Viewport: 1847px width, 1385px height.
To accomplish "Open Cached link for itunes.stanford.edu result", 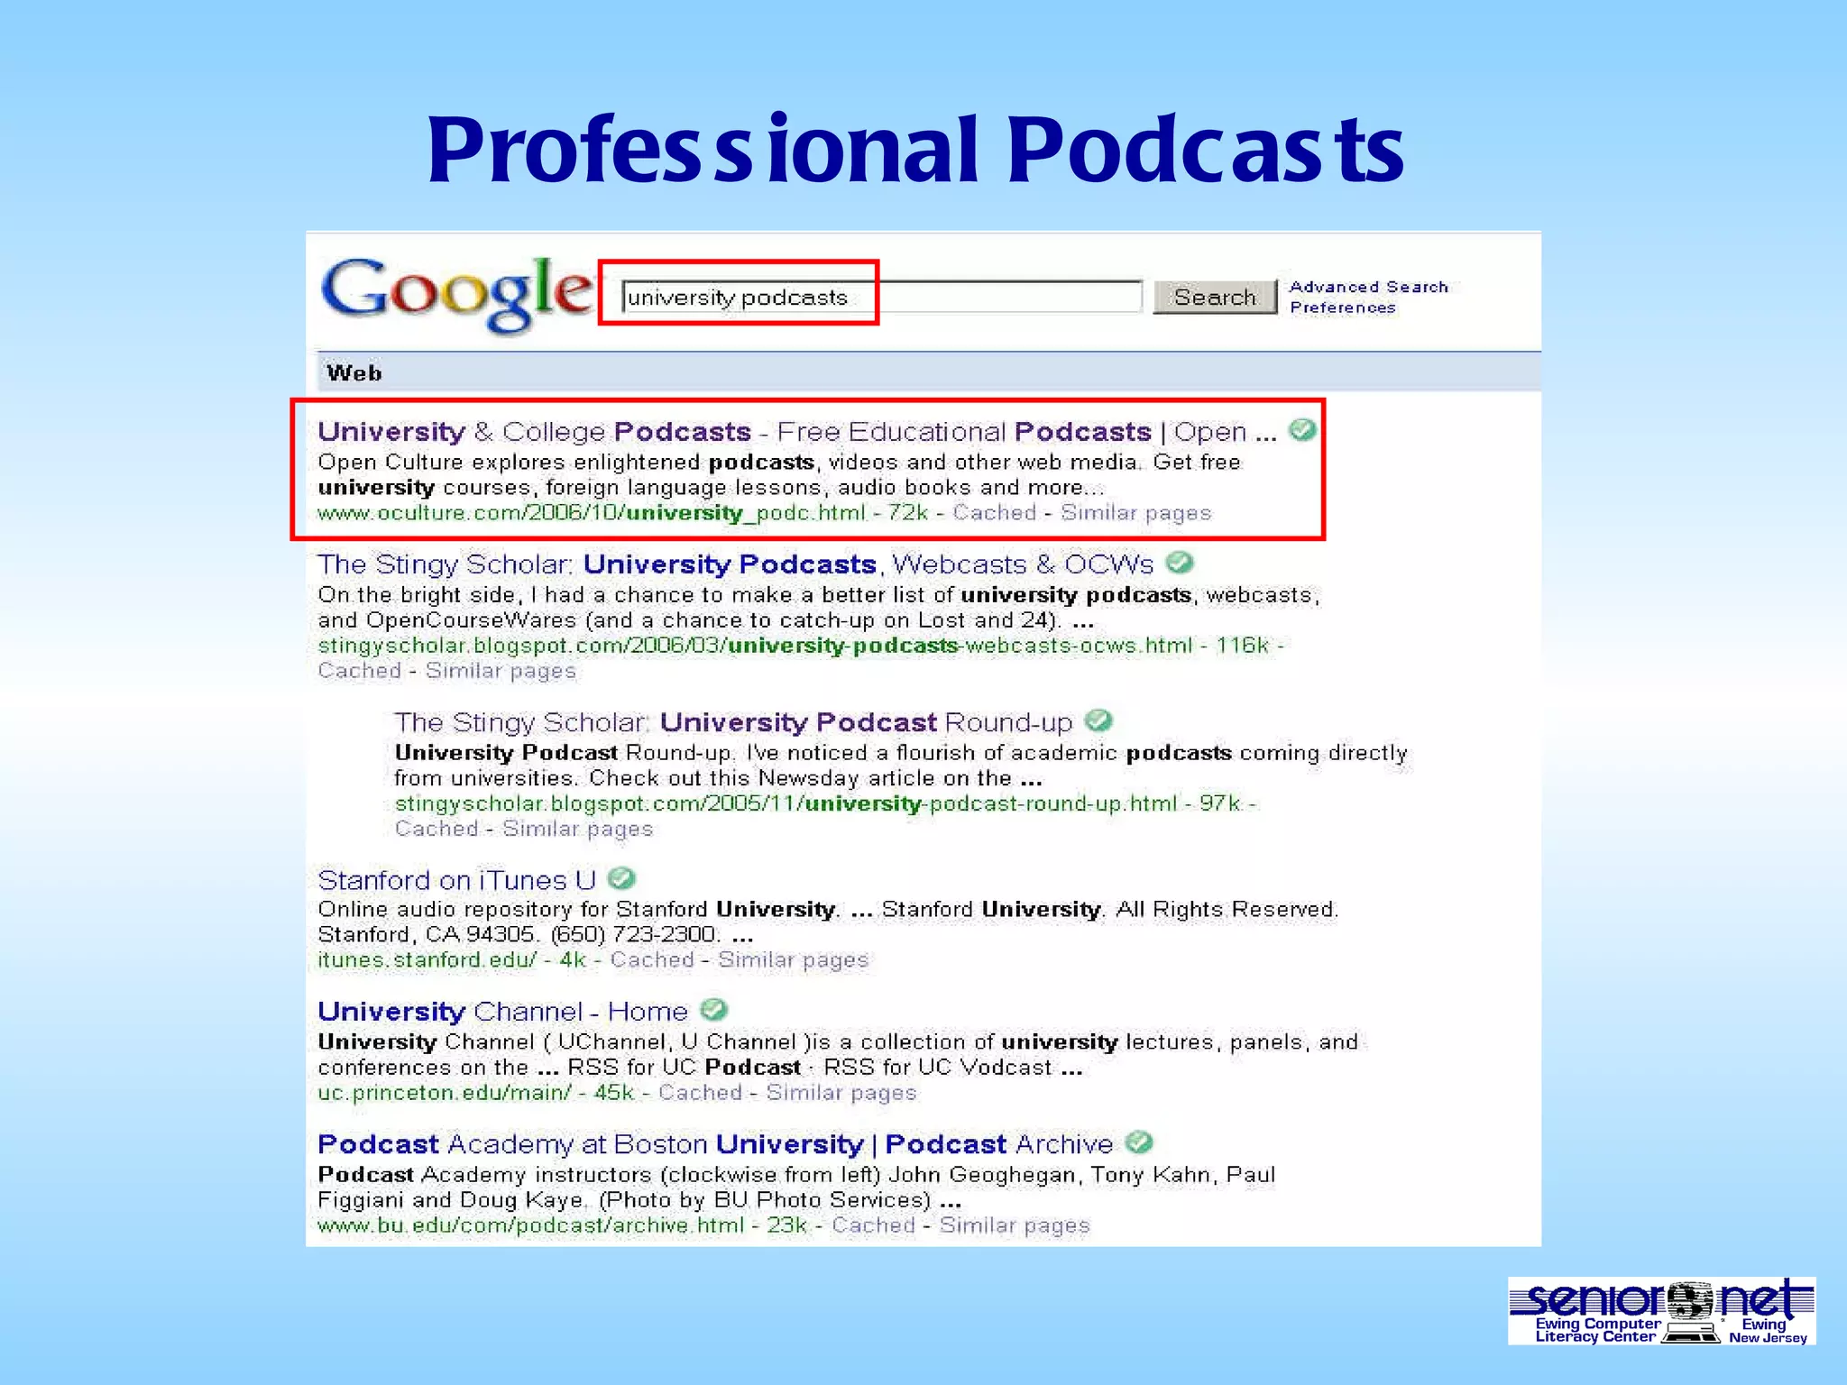I will click(x=652, y=959).
